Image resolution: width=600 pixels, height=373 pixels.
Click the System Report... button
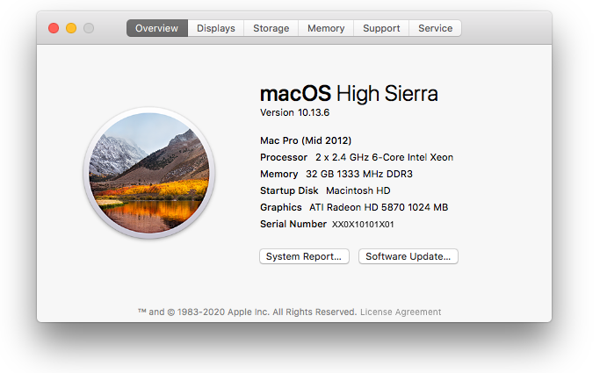[304, 256]
